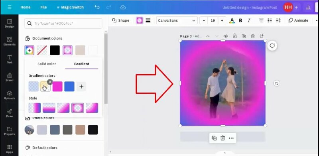Select the blue gradient color stop
319x156 pixels.
pyautogui.click(x=69, y=86)
